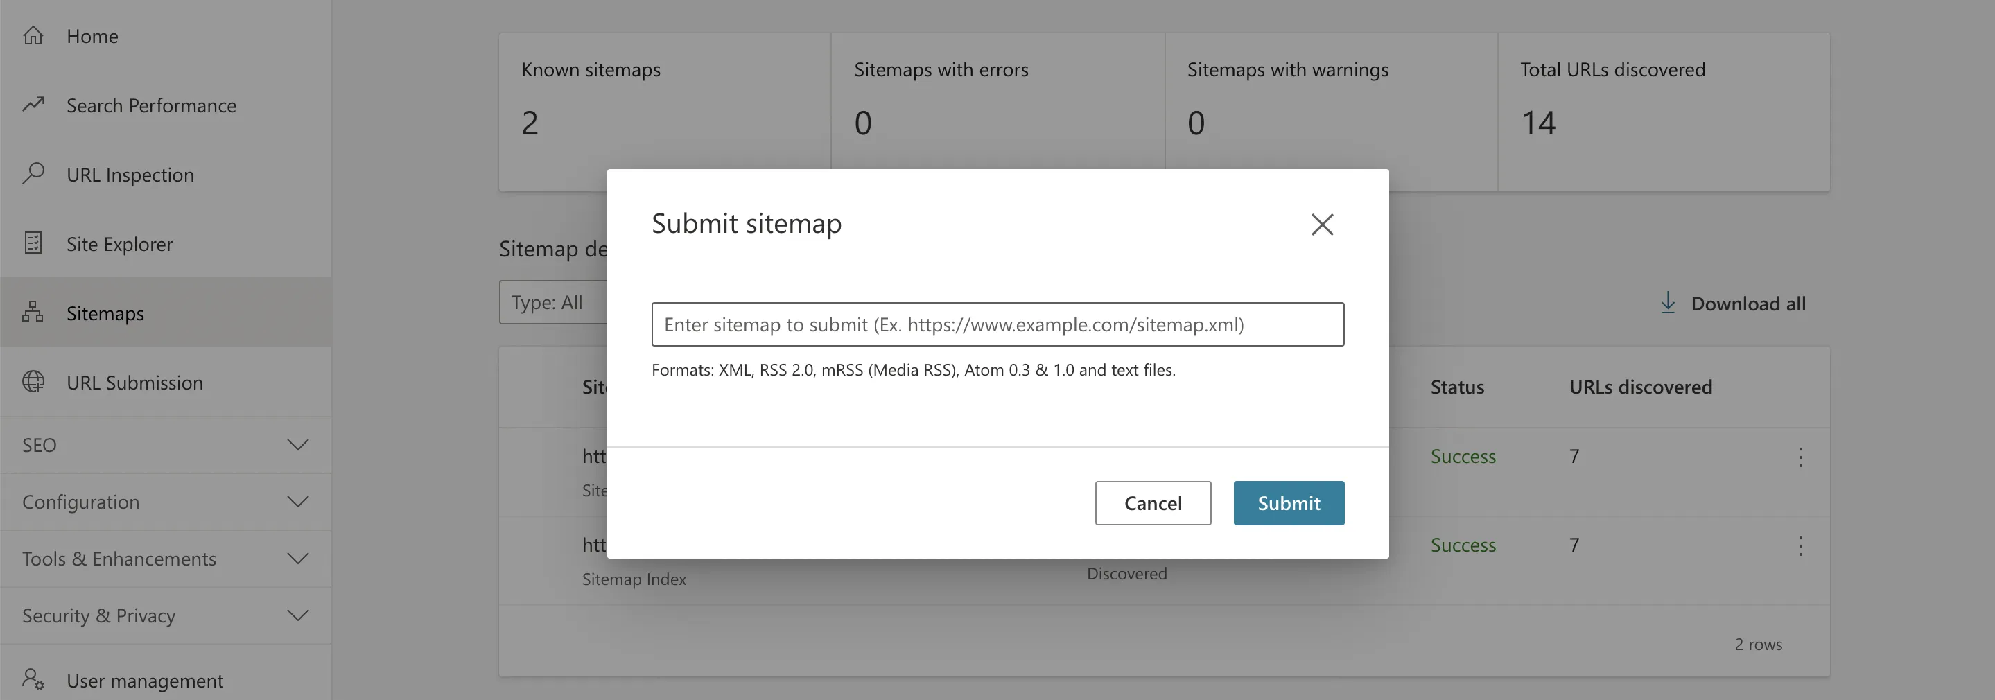Click the Download all arrow icon
Viewport: 1995px width, 700px height.
click(1667, 303)
